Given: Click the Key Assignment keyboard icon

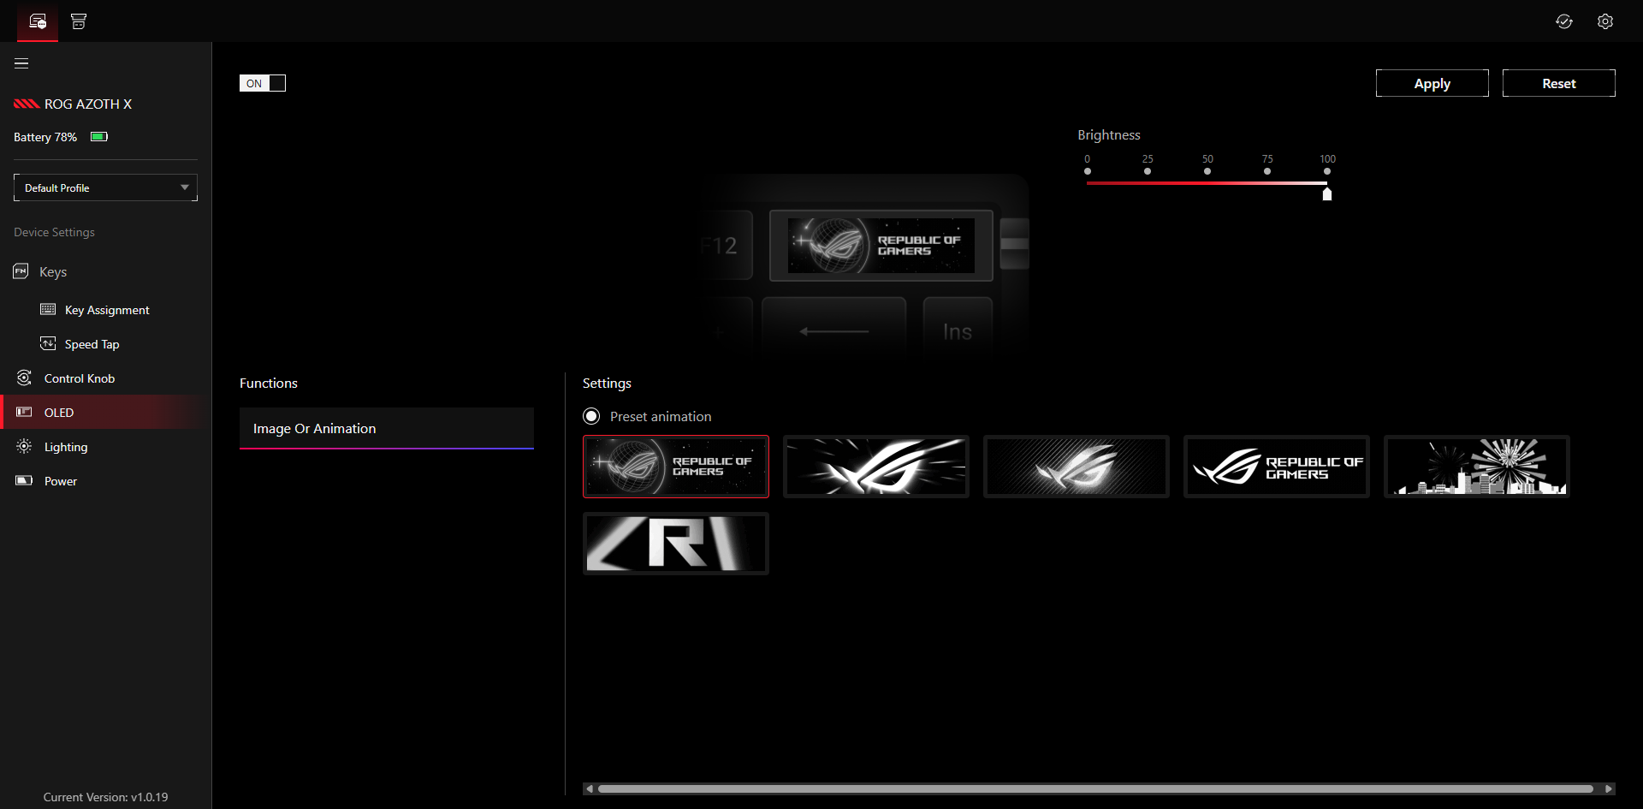Looking at the screenshot, I should point(48,309).
